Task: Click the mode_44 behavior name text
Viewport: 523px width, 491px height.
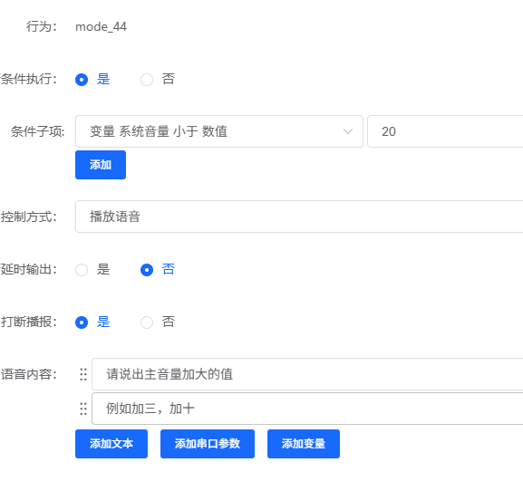Action: pos(101,26)
